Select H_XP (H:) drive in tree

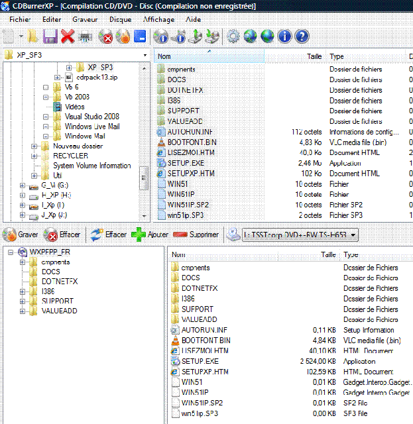[56, 195]
